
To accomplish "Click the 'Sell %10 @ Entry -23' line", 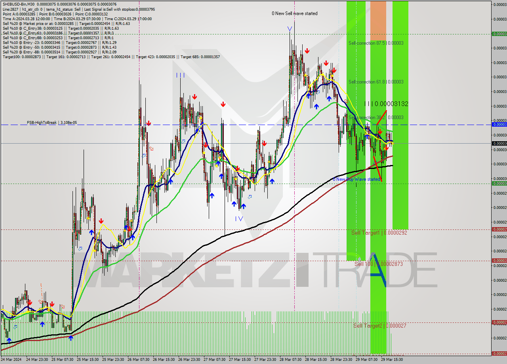I will (x=60, y=42).
